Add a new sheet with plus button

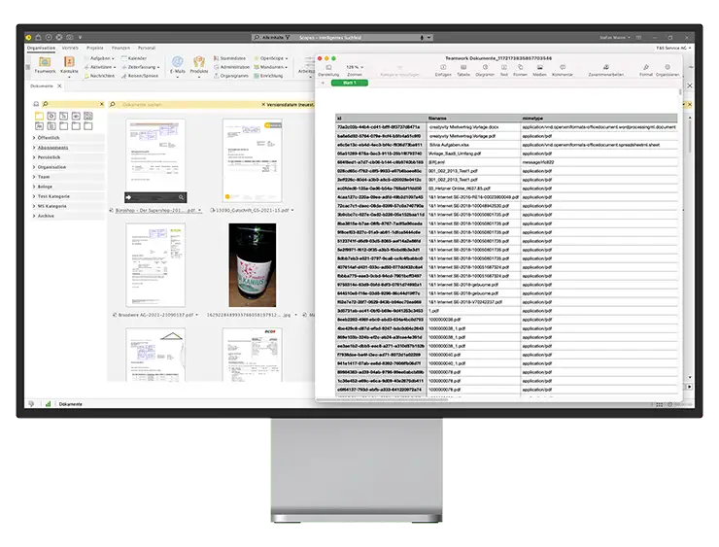pyautogui.click(x=323, y=83)
